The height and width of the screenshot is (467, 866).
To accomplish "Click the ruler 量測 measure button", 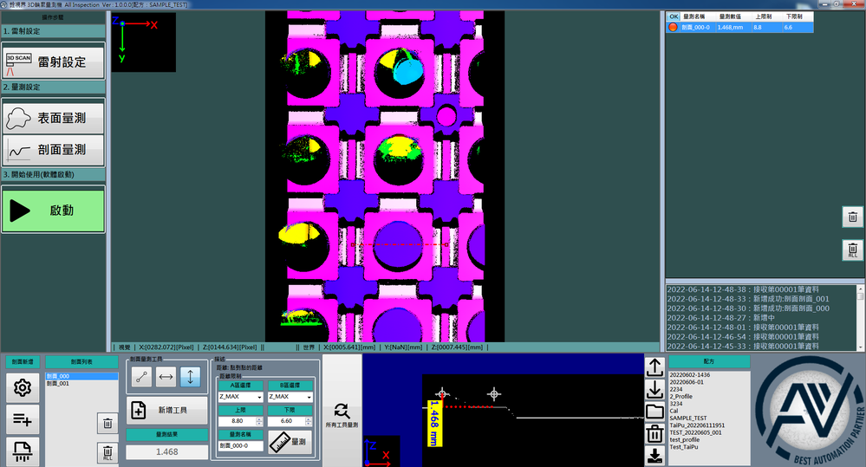I will (x=290, y=442).
